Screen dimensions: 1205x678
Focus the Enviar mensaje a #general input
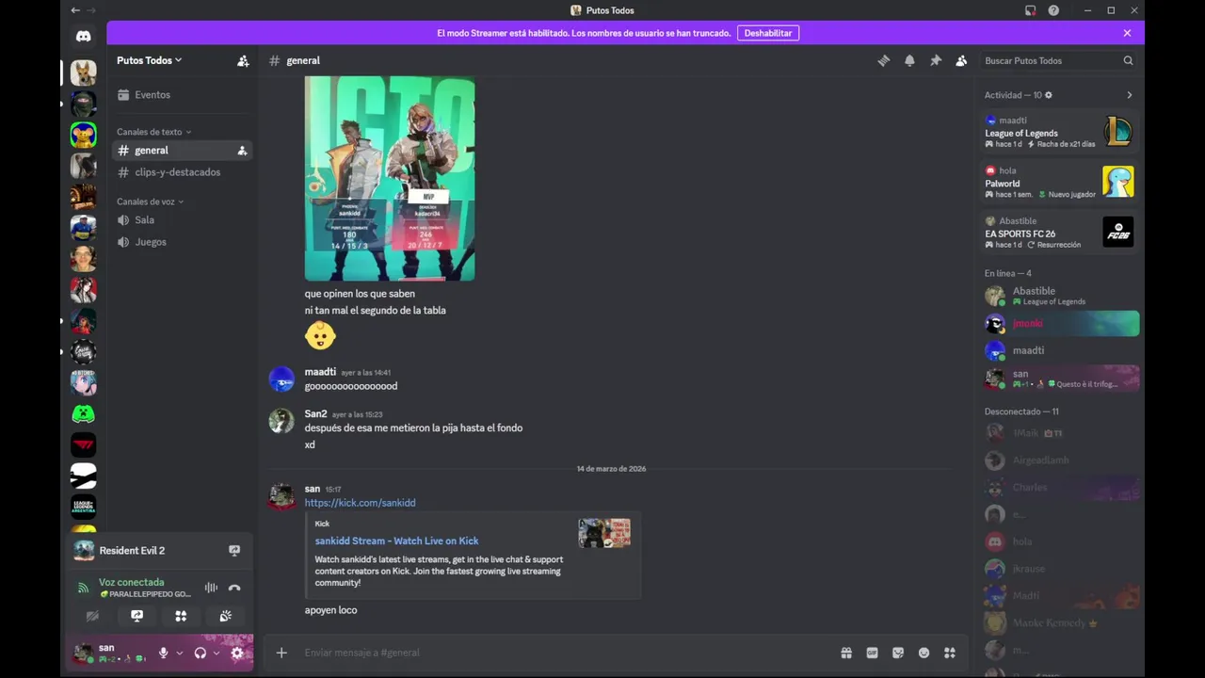click(x=565, y=653)
